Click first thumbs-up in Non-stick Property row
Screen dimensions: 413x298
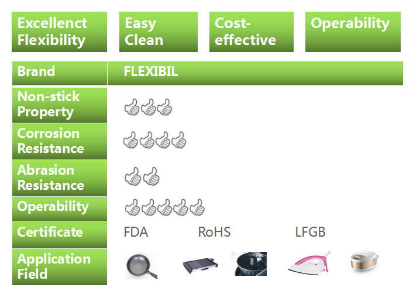click(132, 107)
